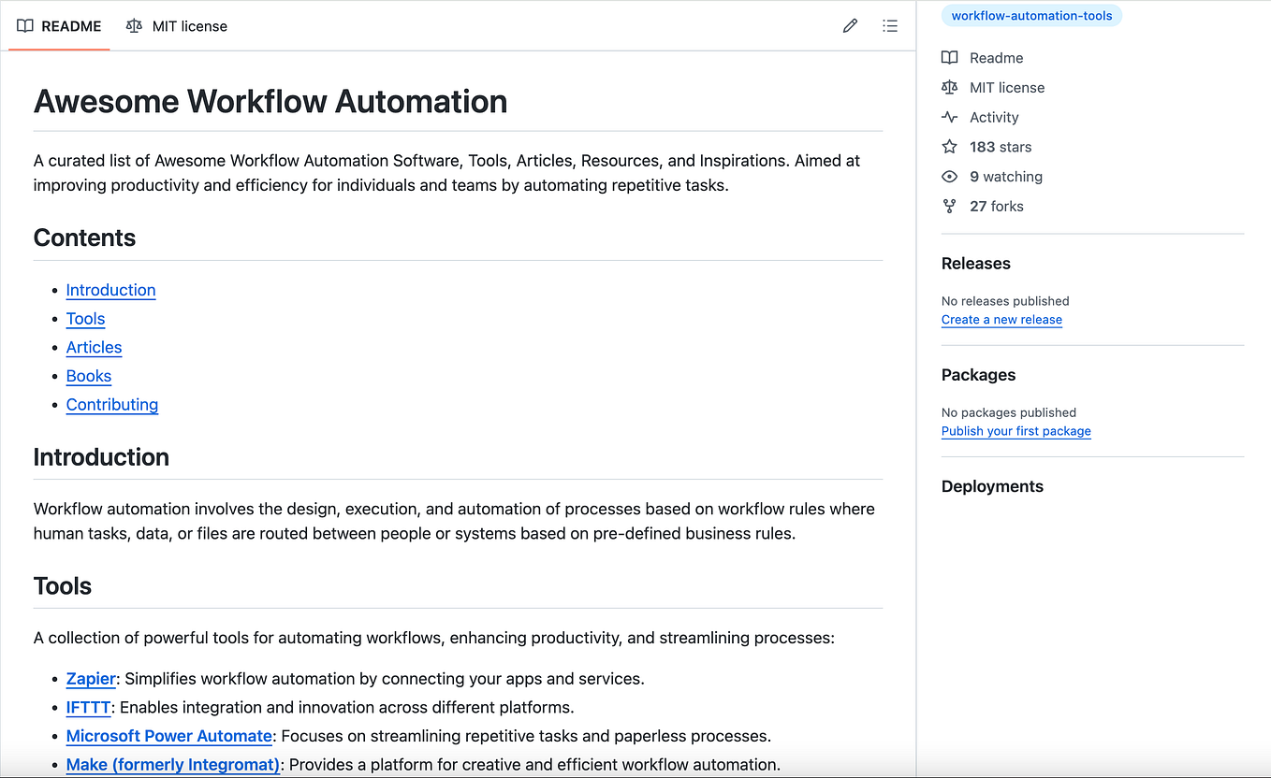Click the book icon beside Readme
This screenshot has width=1271, height=778.
pyautogui.click(x=949, y=57)
